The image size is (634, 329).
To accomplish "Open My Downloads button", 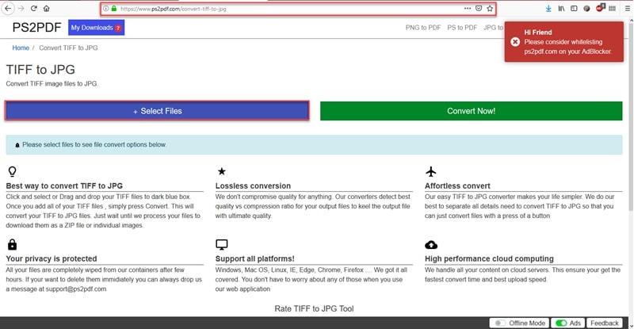I will pyautogui.click(x=96, y=28).
